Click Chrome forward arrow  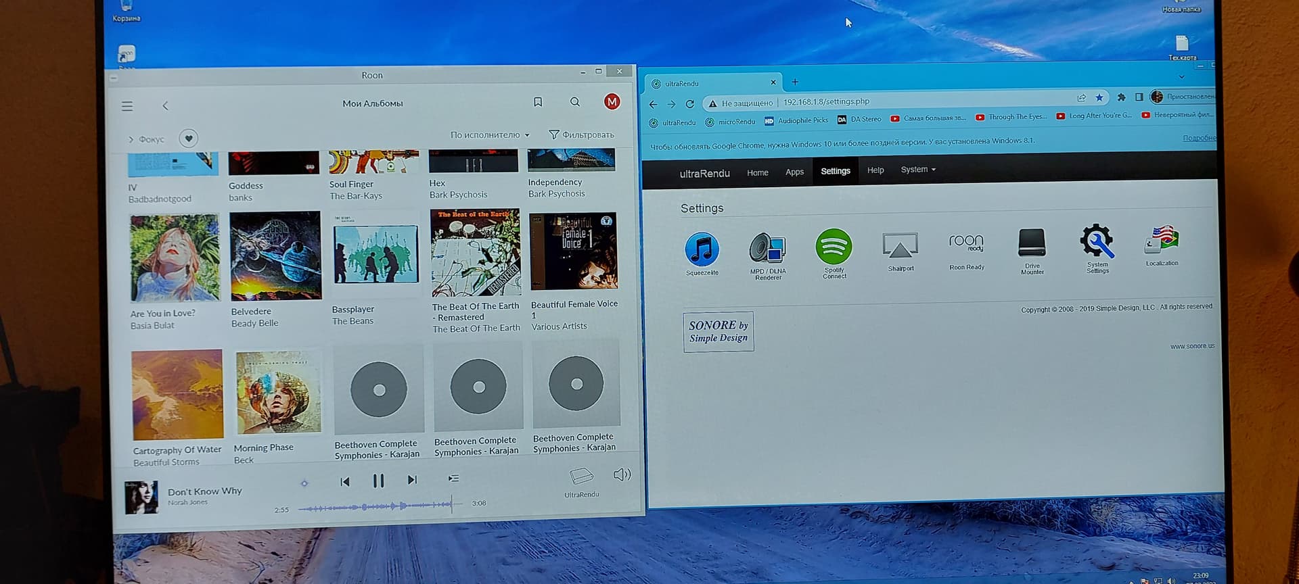pyautogui.click(x=671, y=104)
